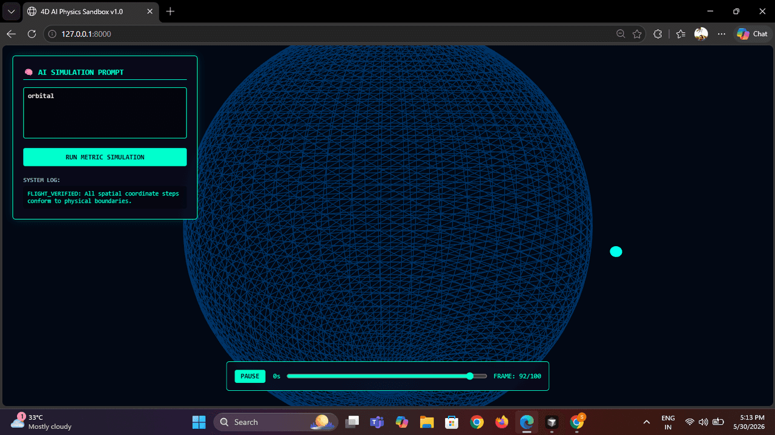
Task: Select the cyan orbiting particle
Action: (616, 252)
